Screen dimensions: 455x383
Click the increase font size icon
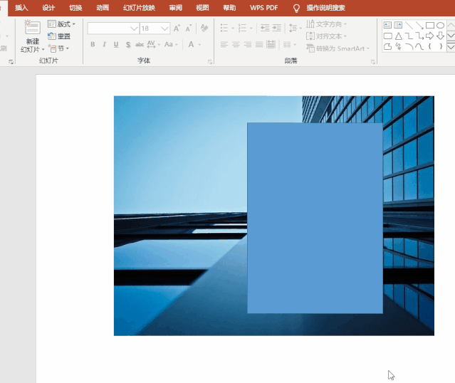tap(177, 28)
